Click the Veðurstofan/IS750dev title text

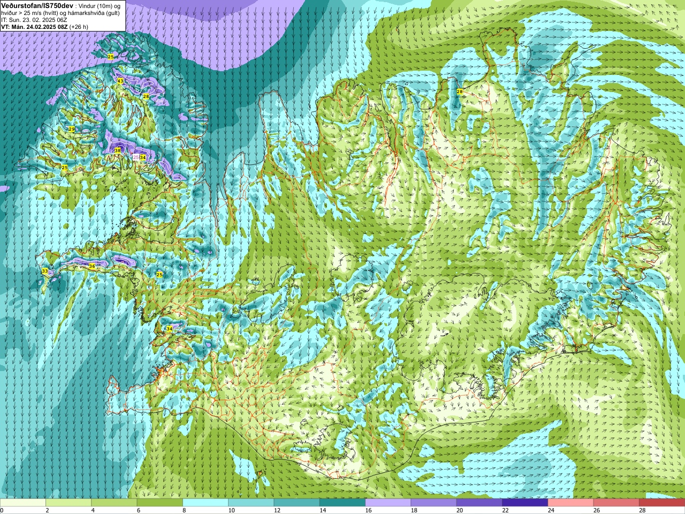pos(37,5)
